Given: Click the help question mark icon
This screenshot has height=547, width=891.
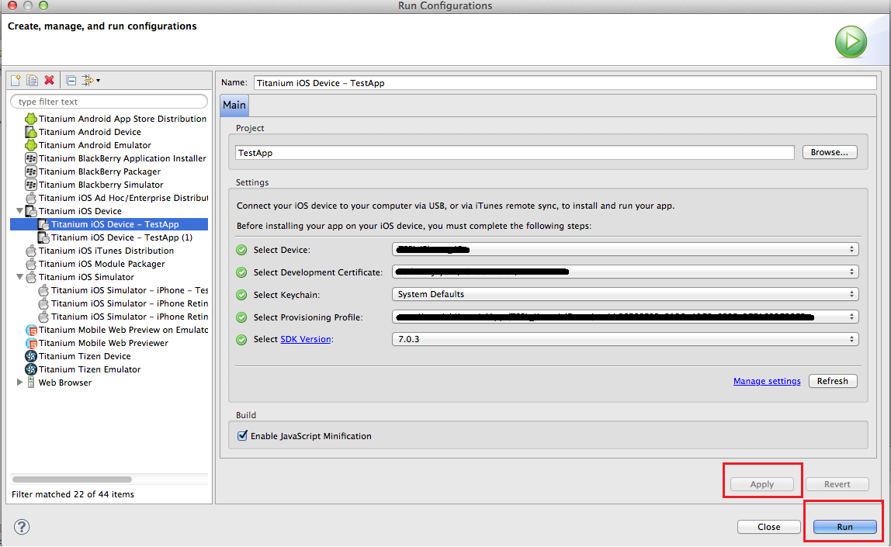Looking at the screenshot, I should [22, 527].
